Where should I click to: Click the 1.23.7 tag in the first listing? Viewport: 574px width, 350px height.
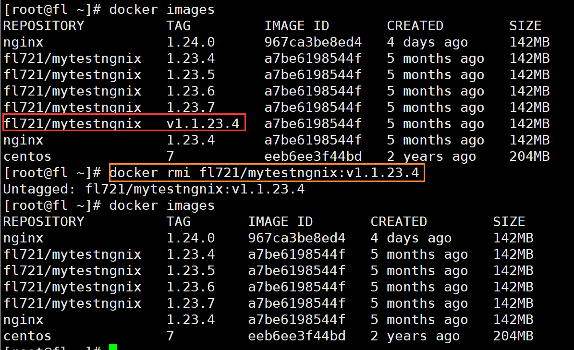191,108
